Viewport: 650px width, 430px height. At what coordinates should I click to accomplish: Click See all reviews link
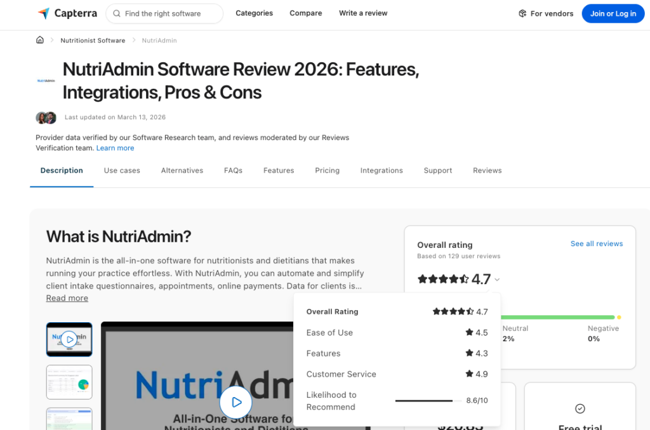[597, 244]
